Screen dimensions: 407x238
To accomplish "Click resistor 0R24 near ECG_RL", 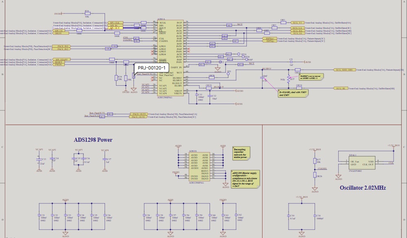I will 299,87.
